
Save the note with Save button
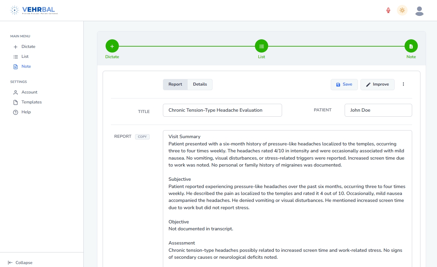[x=344, y=84]
